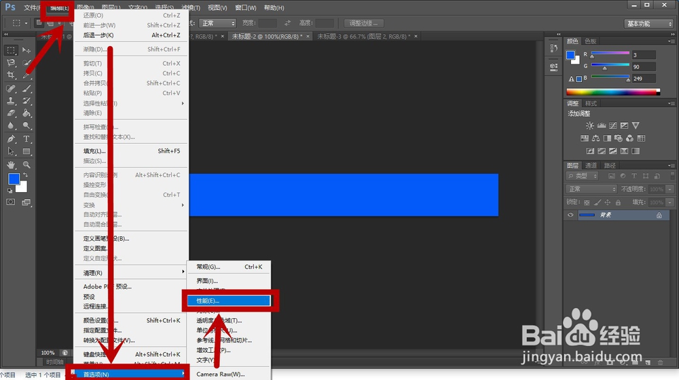This screenshot has height=380, width=679.
Task: Switch to the 未标题-2 document tab
Action: tap(266, 37)
